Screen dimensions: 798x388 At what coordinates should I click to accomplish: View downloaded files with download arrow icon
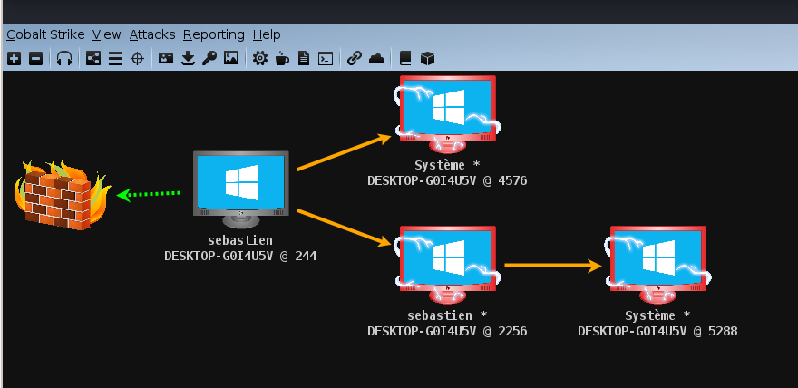pyautogui.click(x=188, y=59)
